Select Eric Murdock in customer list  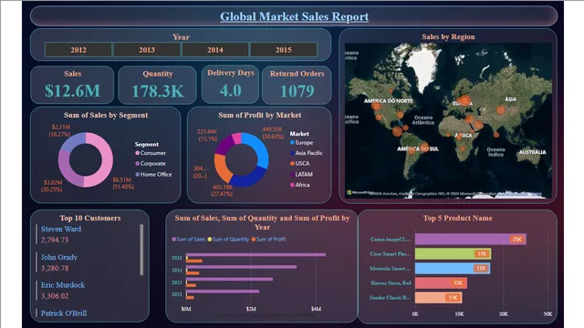click(63, 285)
